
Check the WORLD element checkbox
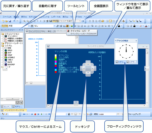click(x=3, y=50)
